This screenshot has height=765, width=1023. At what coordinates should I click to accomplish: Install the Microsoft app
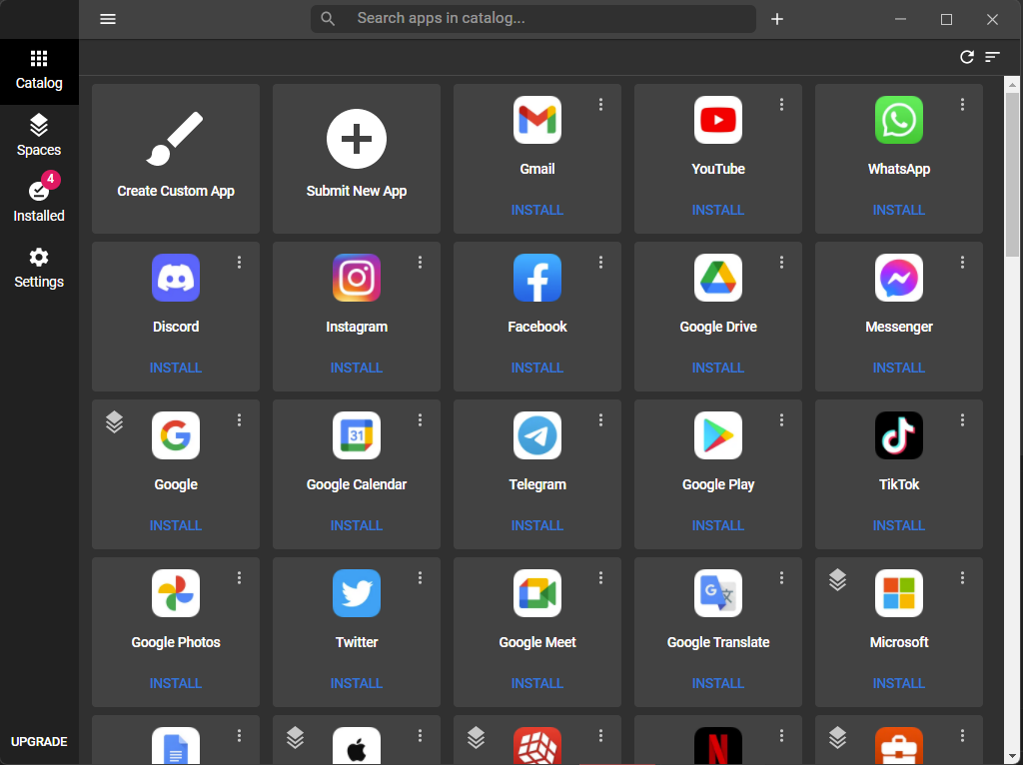[x=898, y=683]
